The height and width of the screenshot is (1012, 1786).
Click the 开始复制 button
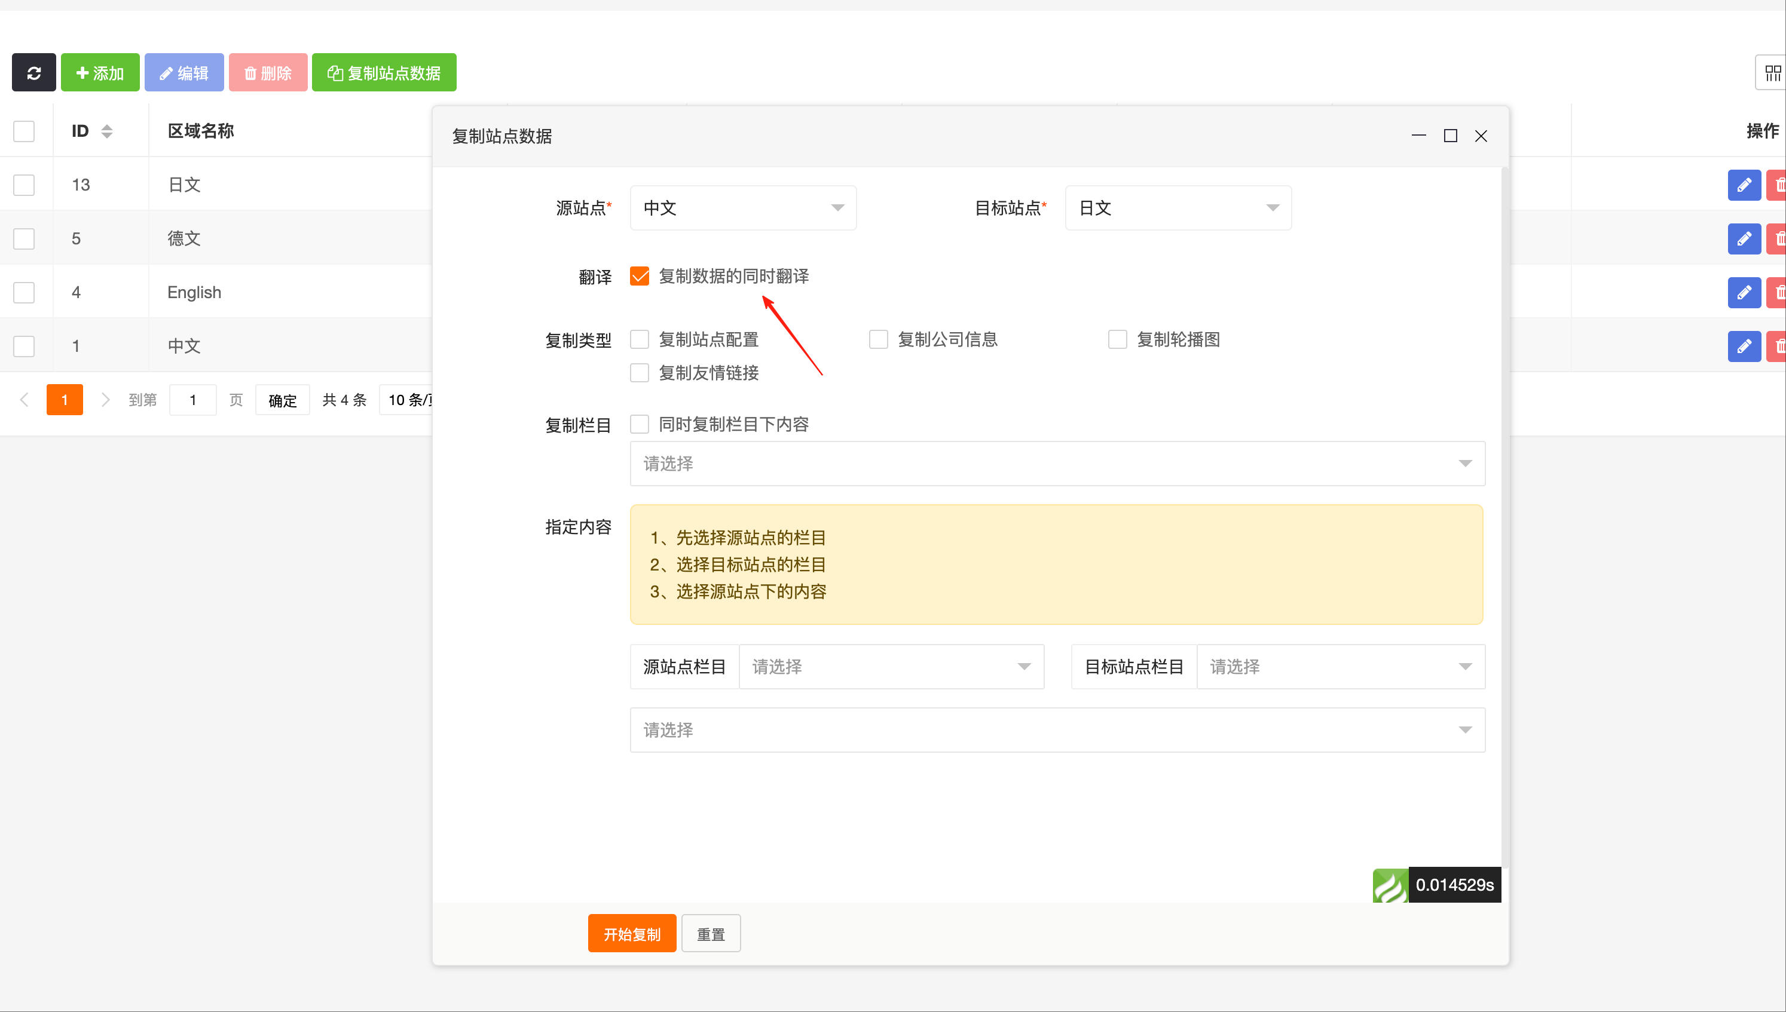(x=631, y=933)
